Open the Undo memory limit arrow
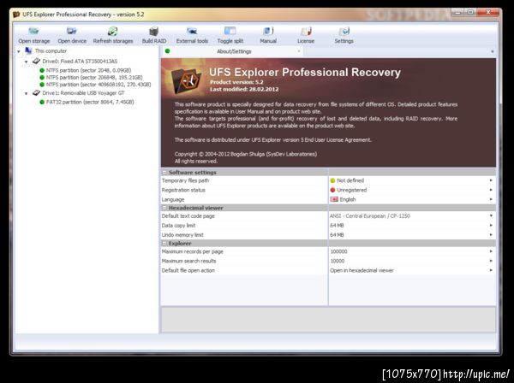Screen dimensions: 514x383 [491, 235]
